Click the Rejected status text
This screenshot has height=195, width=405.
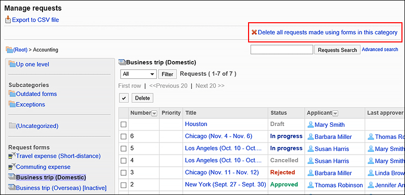282,172
